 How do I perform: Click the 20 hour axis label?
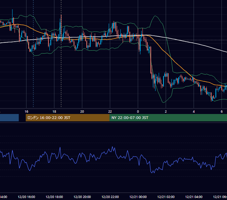(x=82, y=111)
